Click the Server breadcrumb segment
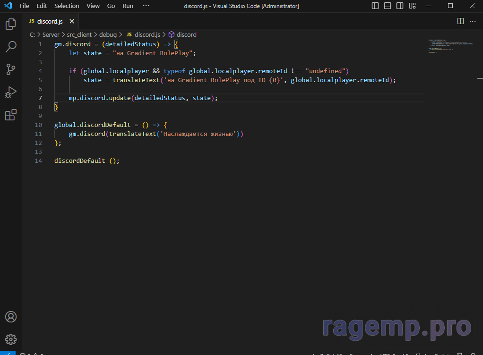483x355 pixels. point(51,35)
